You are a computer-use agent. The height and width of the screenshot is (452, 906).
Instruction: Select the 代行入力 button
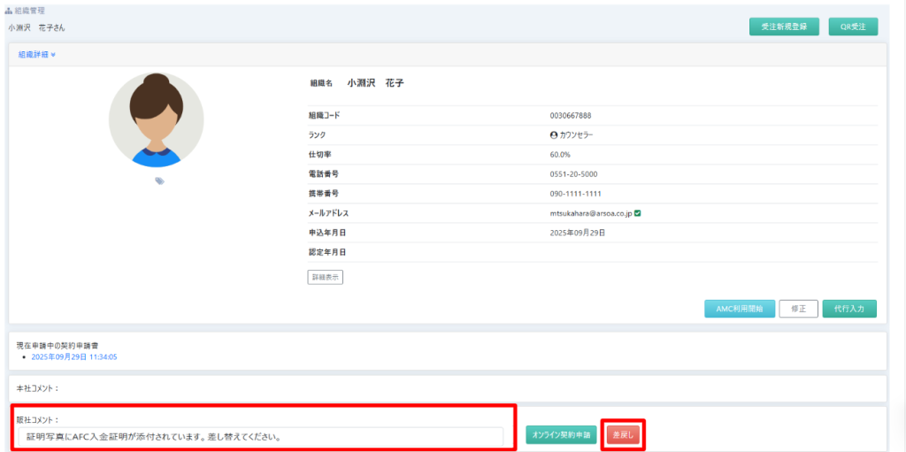coord(849,309)
